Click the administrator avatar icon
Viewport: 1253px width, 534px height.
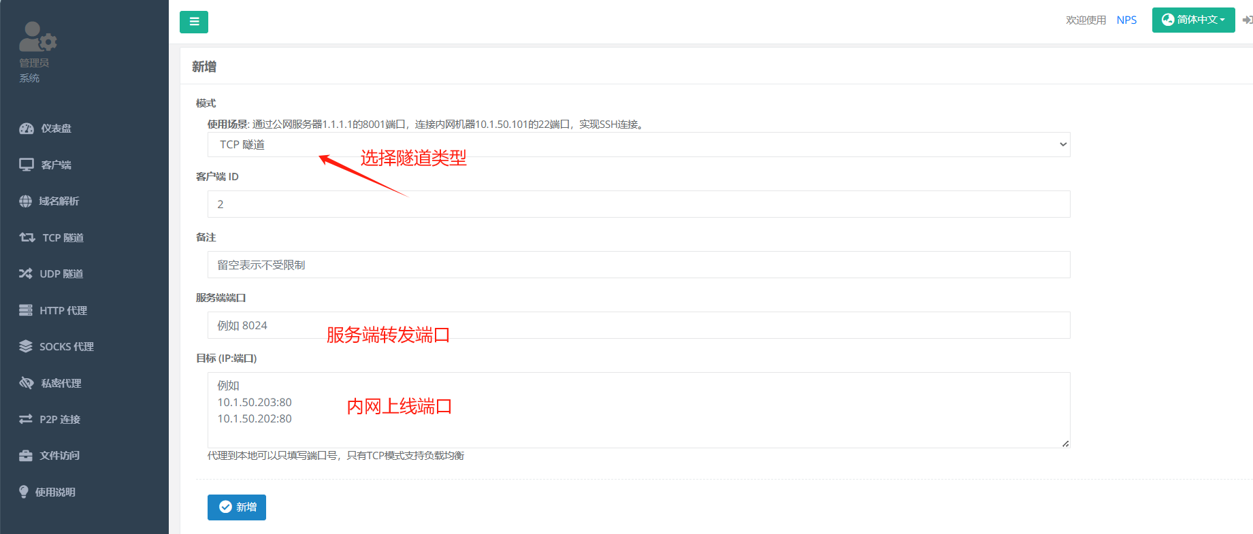37,37
